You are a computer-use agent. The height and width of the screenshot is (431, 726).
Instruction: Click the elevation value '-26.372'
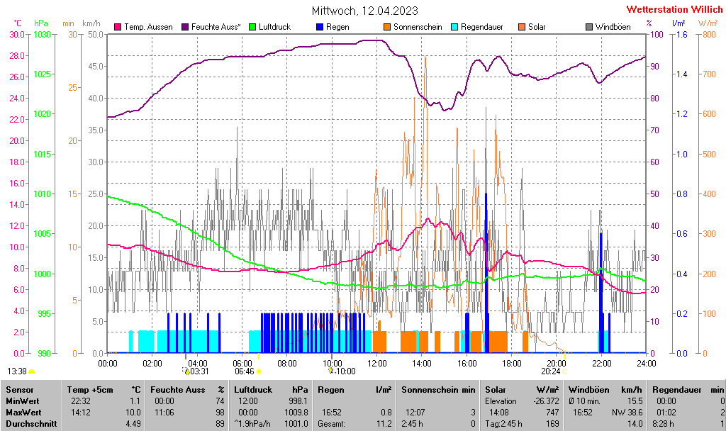[545, 401]
